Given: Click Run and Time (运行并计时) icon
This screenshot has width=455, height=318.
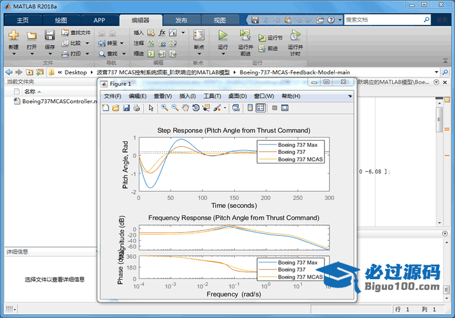Looking at the screenshot, I should pyautogui.click(x=295, y=35).
